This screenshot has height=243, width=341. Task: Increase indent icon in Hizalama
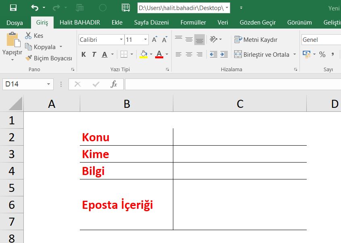[x=224, y=54]
